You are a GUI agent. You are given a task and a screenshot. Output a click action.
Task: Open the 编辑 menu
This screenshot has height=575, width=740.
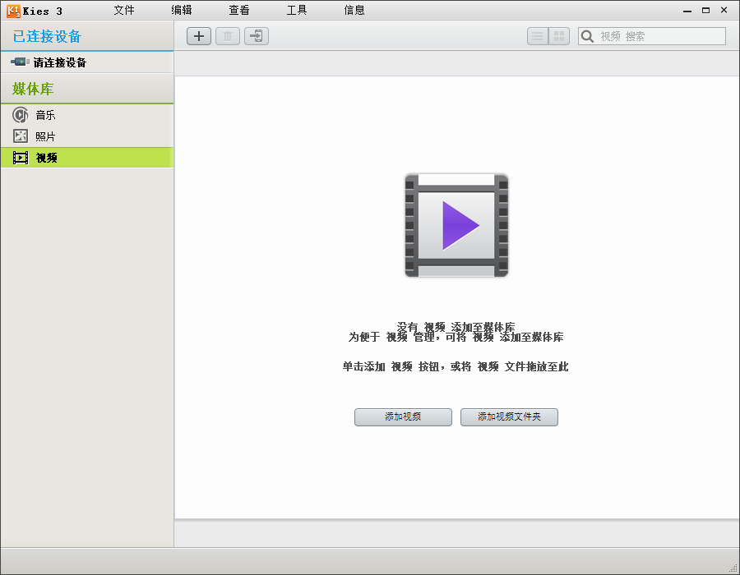(x=182, y=11)
